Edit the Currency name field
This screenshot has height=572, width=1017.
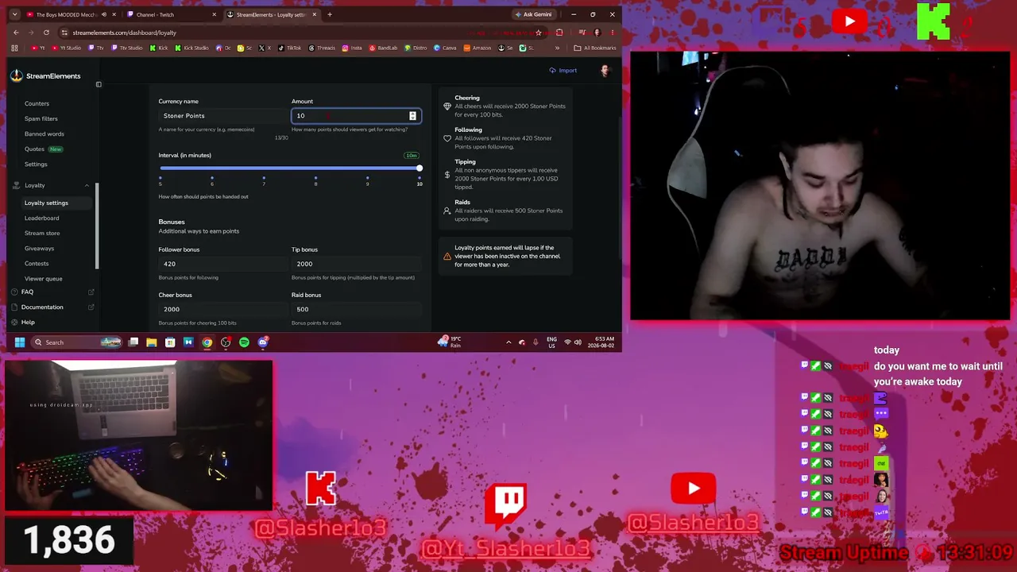coord(222,116)
